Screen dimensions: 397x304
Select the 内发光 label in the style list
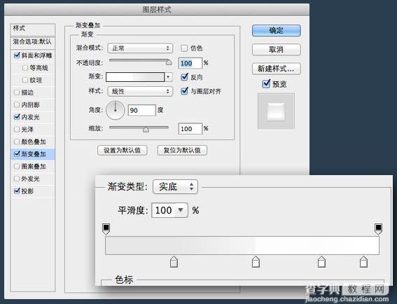(x=30, y=117)
